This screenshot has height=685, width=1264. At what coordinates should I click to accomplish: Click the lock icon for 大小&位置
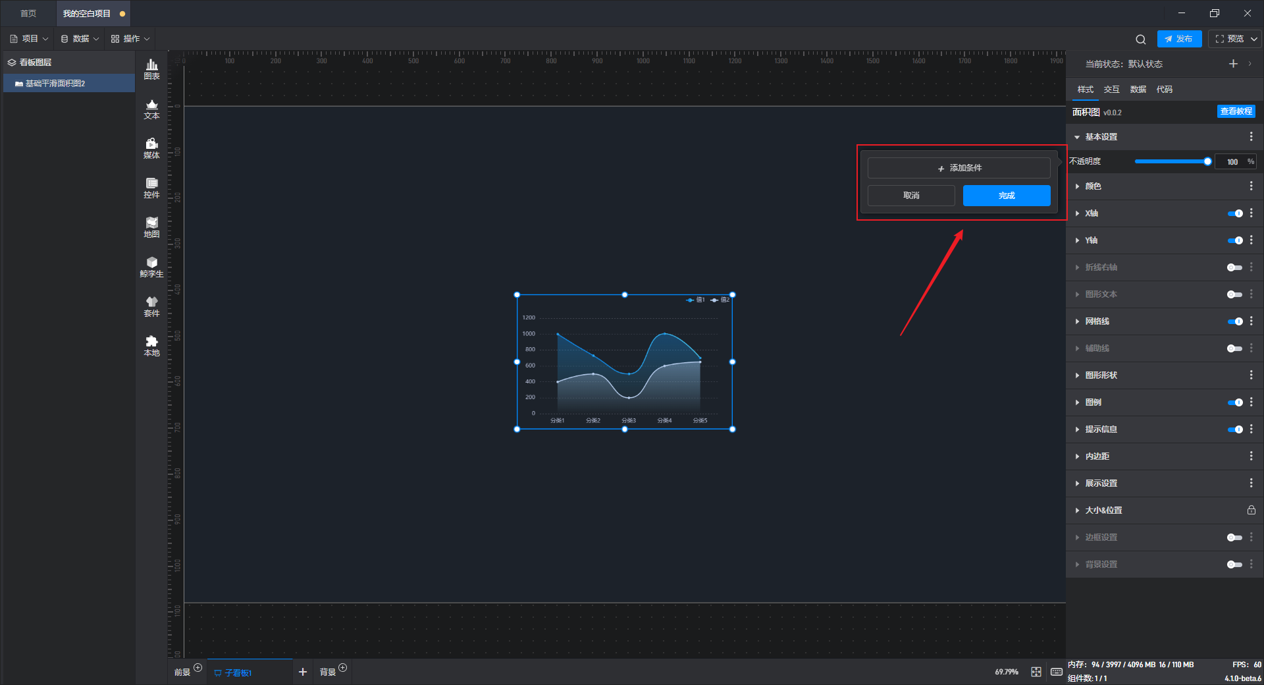pyautogui.click(x=1251, y=510)
